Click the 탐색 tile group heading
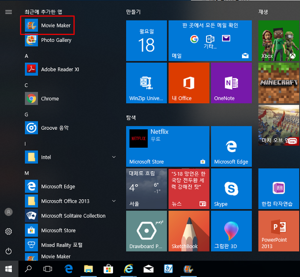The height and width of the screenshot is (277, 300). click(x=131, y=117)
